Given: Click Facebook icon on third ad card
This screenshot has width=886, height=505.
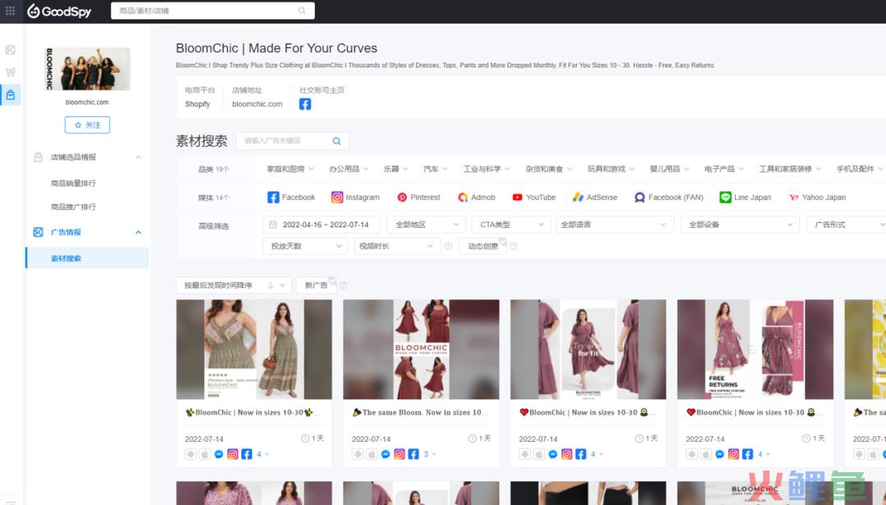Looking at the screenshot, I should pos(581,454).
